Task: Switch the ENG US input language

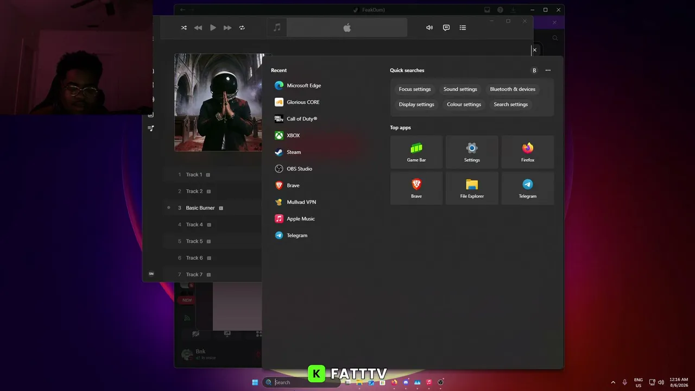Action: (639, 382)
